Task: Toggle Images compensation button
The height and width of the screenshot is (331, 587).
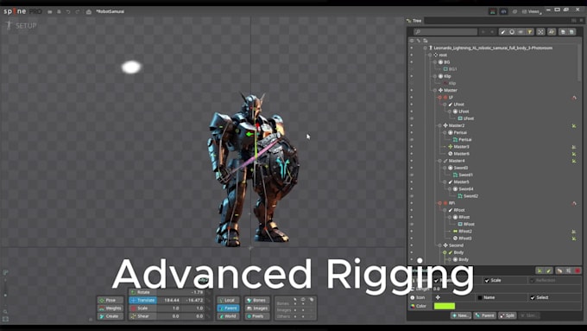Action: click(x=257, y=309)
